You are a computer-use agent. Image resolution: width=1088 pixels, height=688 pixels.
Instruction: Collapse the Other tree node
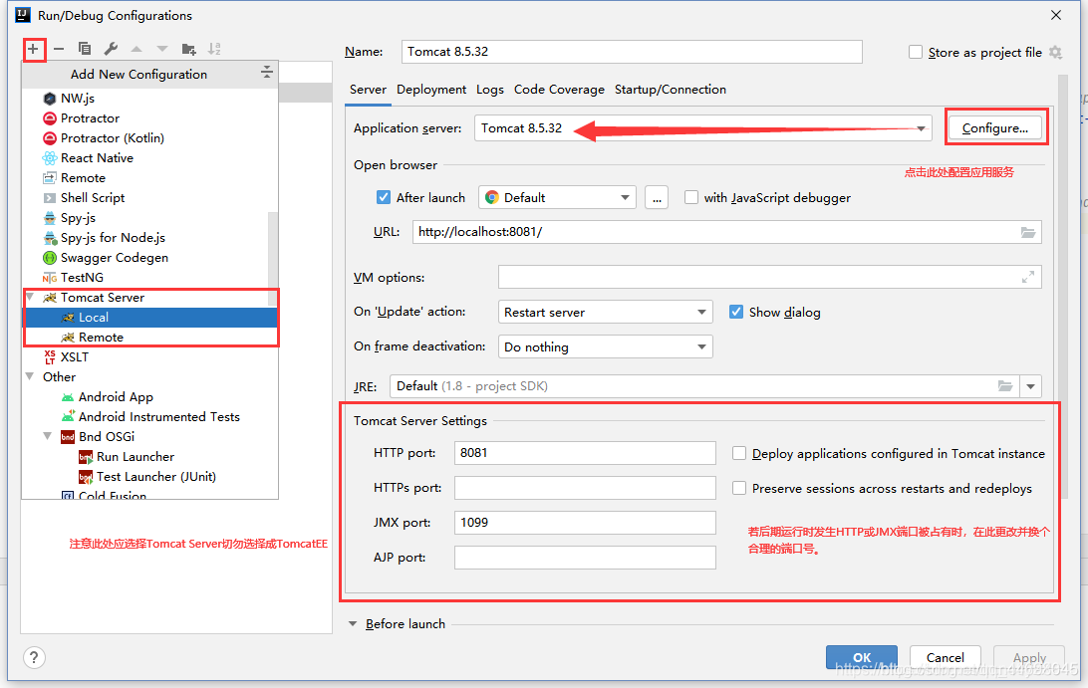[x=30, y=376]
